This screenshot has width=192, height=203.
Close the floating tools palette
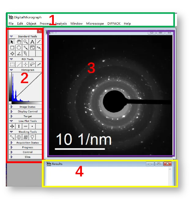click(39, 31)
